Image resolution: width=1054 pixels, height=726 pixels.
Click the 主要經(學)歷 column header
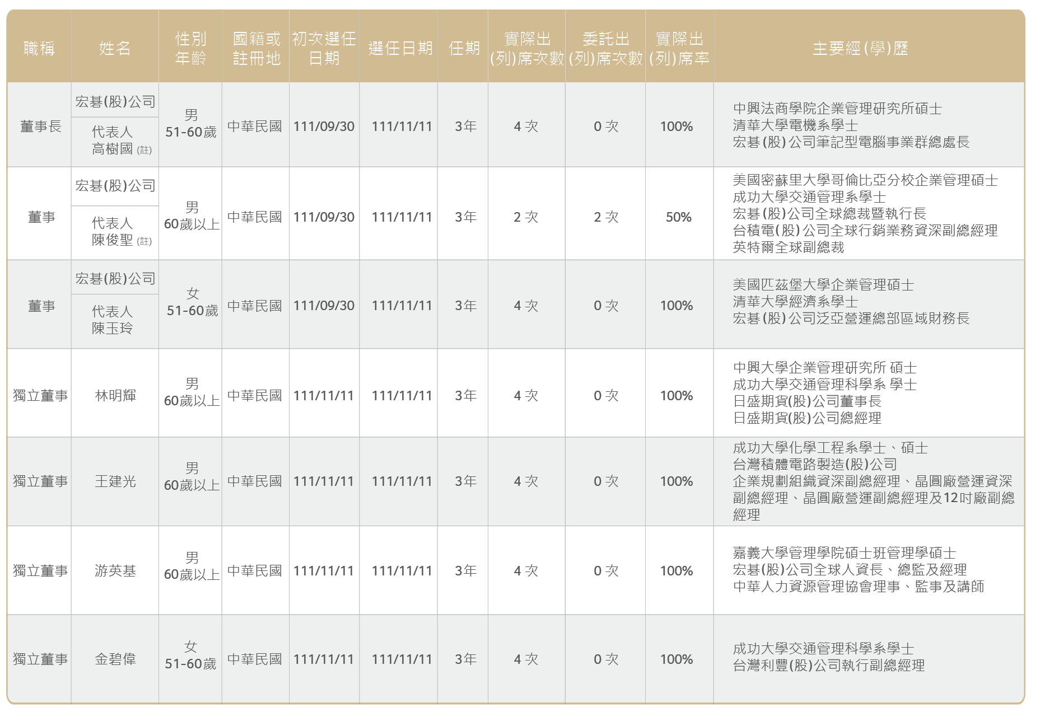click(860, 49)
